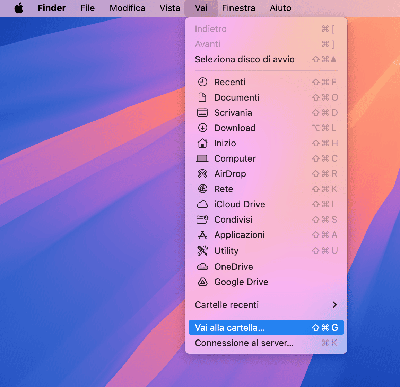The height and width of the screenshot is (387, 400).
Task: Open the Aiuto menu
Action: 280,8
